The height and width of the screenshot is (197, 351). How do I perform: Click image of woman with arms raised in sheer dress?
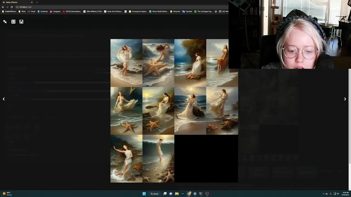coord(126,63)
